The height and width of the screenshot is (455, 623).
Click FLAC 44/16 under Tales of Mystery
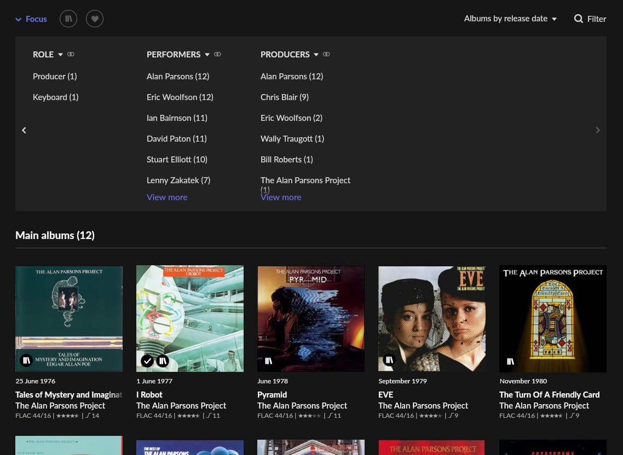(x=33, y=416)
